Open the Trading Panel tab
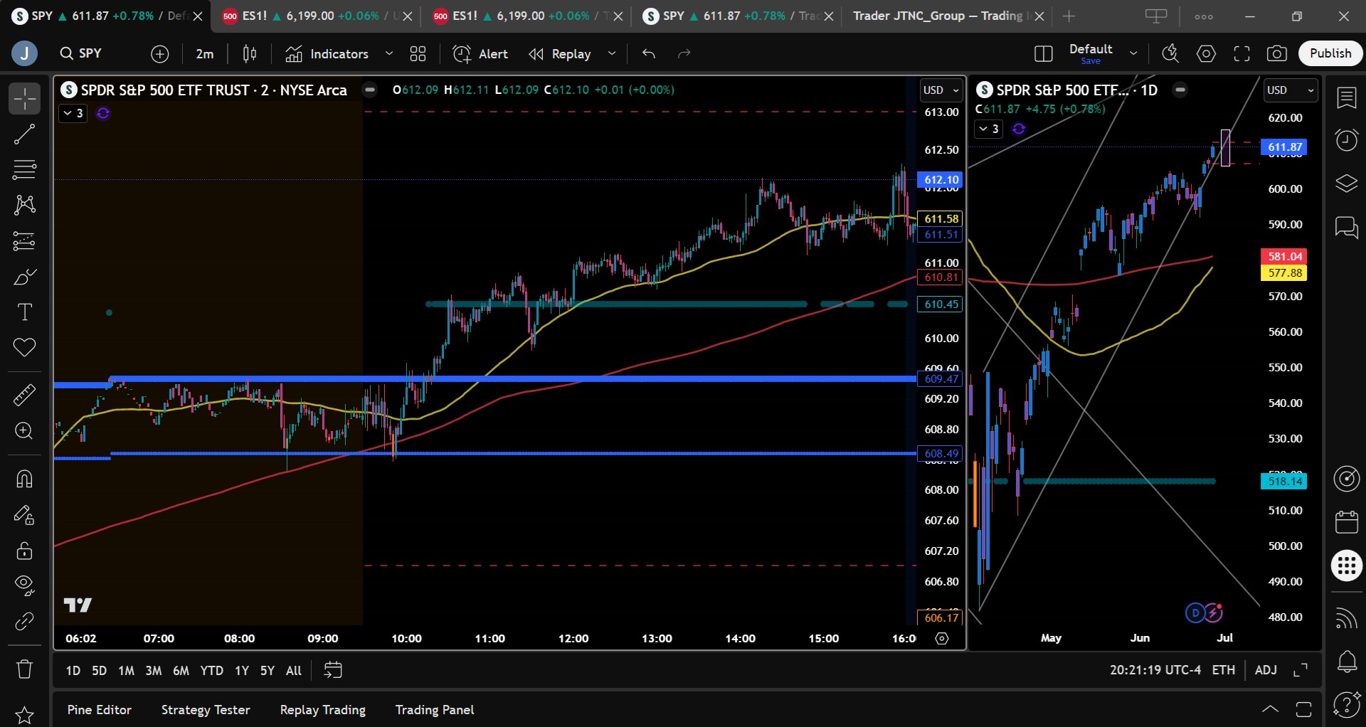 435,710
